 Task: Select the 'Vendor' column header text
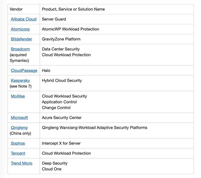coord(16,9)
